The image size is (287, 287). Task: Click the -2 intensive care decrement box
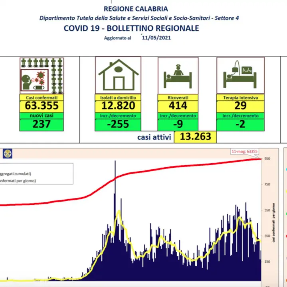pos(240,124)
